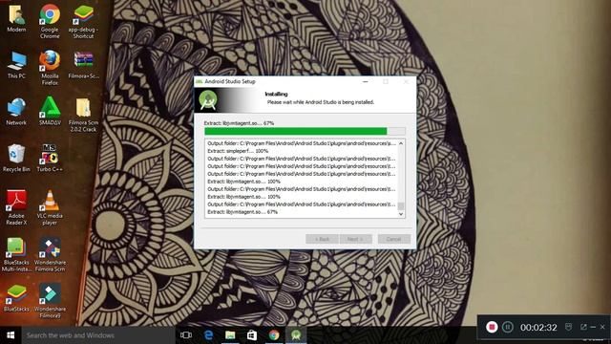Expand the recorder widget to full window
Screen dimensions: 611x344
[583, 327]
